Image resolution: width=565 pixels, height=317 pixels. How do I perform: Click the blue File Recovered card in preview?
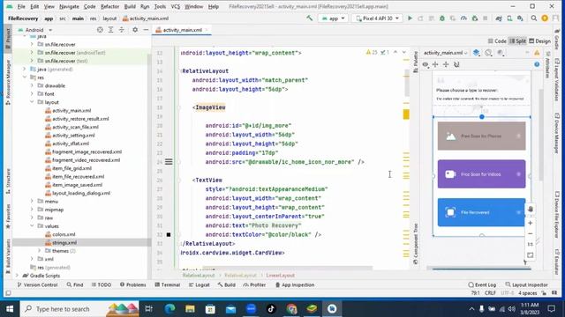coord(481,212)
